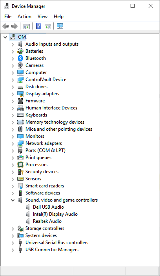Collapse Sound, video and game controllers
The image size is (160, 276).
[13, 200]
